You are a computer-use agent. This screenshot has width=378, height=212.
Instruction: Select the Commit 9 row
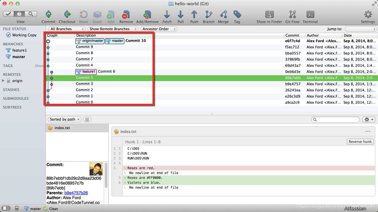coord(212,47)
